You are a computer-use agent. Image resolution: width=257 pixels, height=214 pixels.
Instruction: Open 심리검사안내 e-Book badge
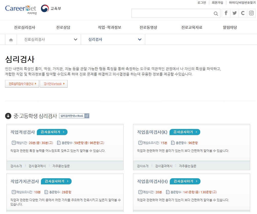point(74,116)
